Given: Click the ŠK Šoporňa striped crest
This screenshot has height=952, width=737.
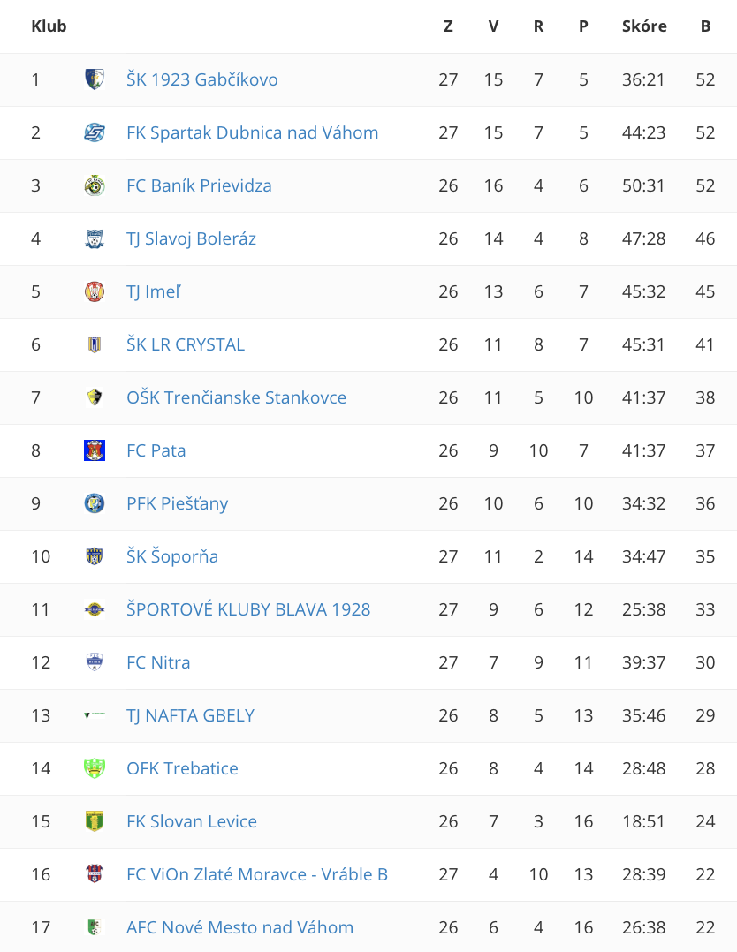Looking at the screenshot, I should pyautogui.click(x=95, y=556).
